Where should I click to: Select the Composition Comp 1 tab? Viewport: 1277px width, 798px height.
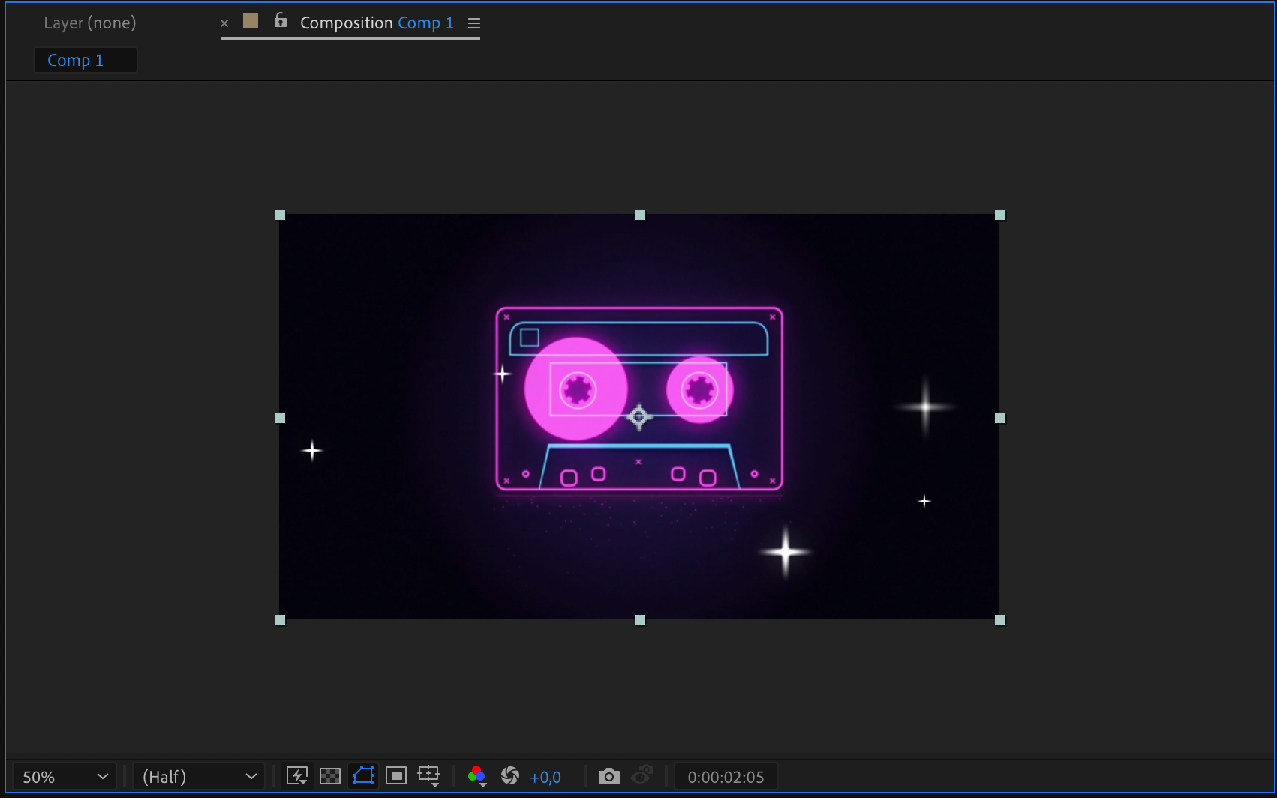pos(376,23)
